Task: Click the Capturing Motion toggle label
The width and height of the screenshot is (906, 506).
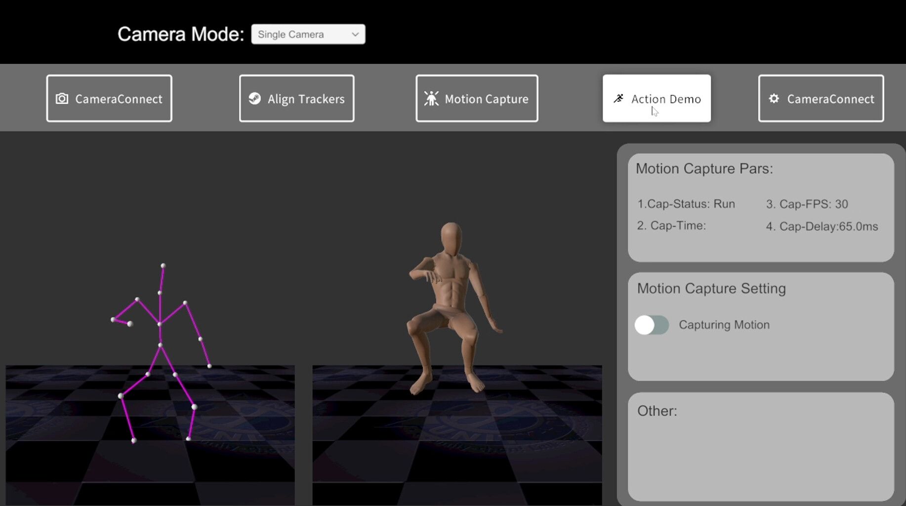Action: click(x=724, y=325)
